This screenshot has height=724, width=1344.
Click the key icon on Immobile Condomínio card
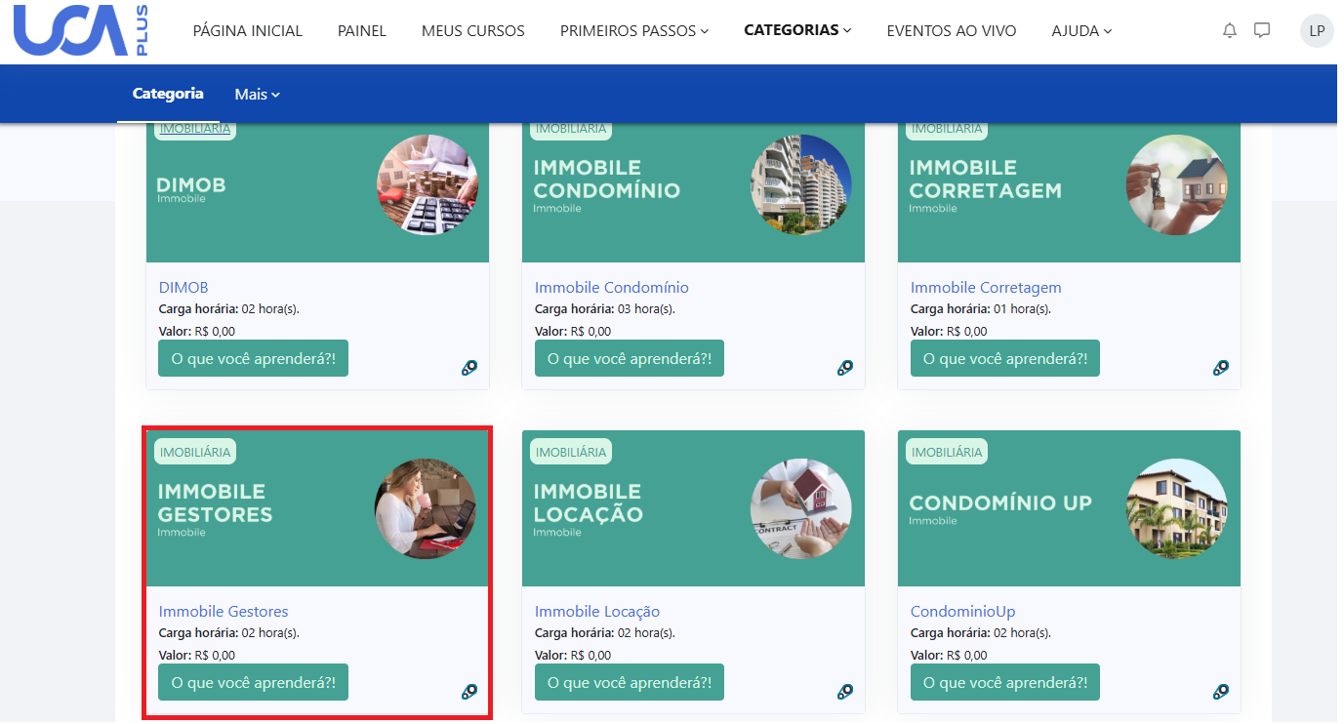845,368
